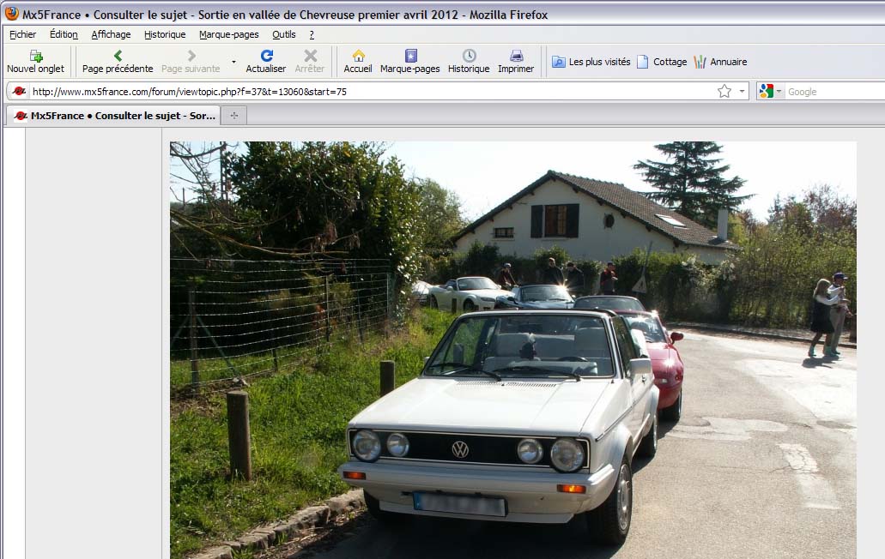885x559 pixels.
Task: Select the Mx5France Consulter le sujet tab
Action: 114,116
